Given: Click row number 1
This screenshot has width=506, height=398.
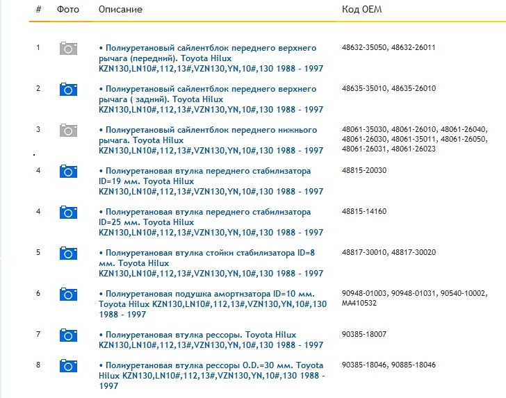Looking at the screenshot, I should click(x=38, y=47).
